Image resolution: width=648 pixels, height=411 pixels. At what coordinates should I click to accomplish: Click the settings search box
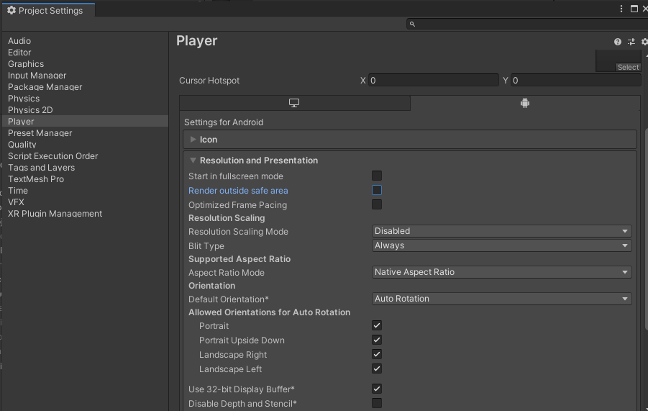pyautogui.click(x=527, y=24)
